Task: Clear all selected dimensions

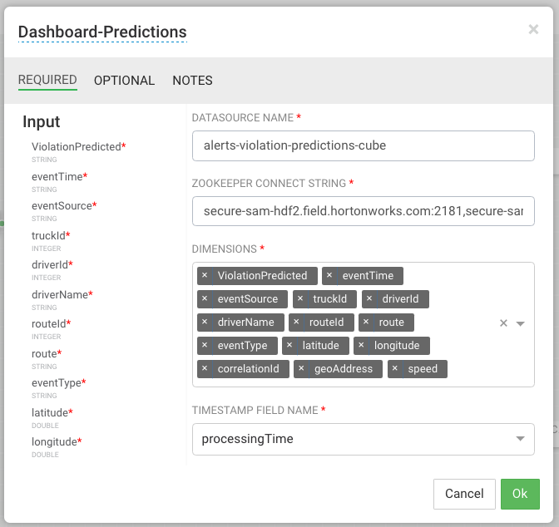Action: [x=503, y=323]
